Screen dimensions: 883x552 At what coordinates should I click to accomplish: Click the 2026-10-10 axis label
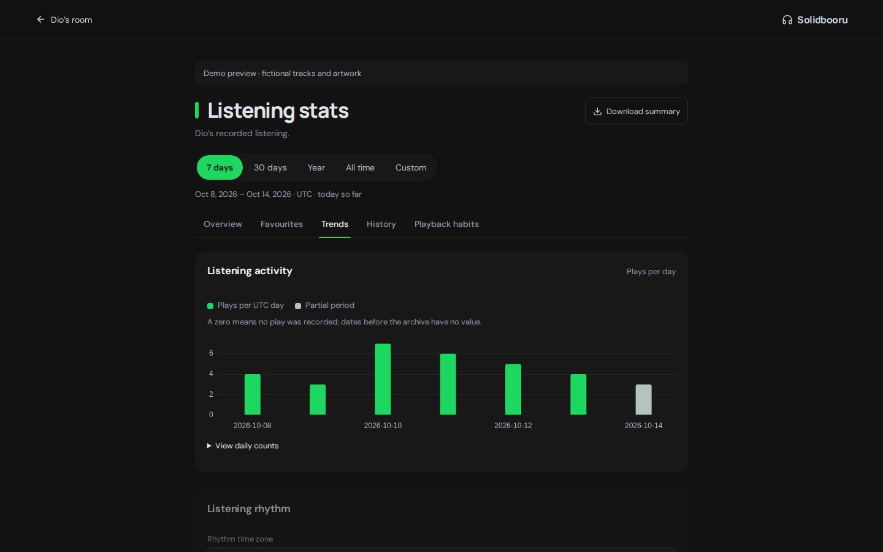click(x=383, y=426)
